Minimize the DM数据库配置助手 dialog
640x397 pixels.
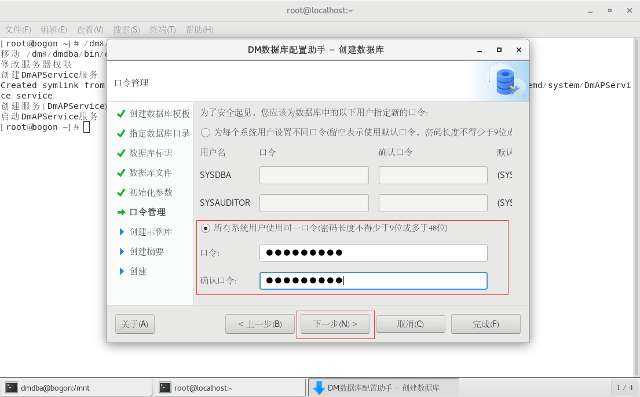click(x=480, y=50)
